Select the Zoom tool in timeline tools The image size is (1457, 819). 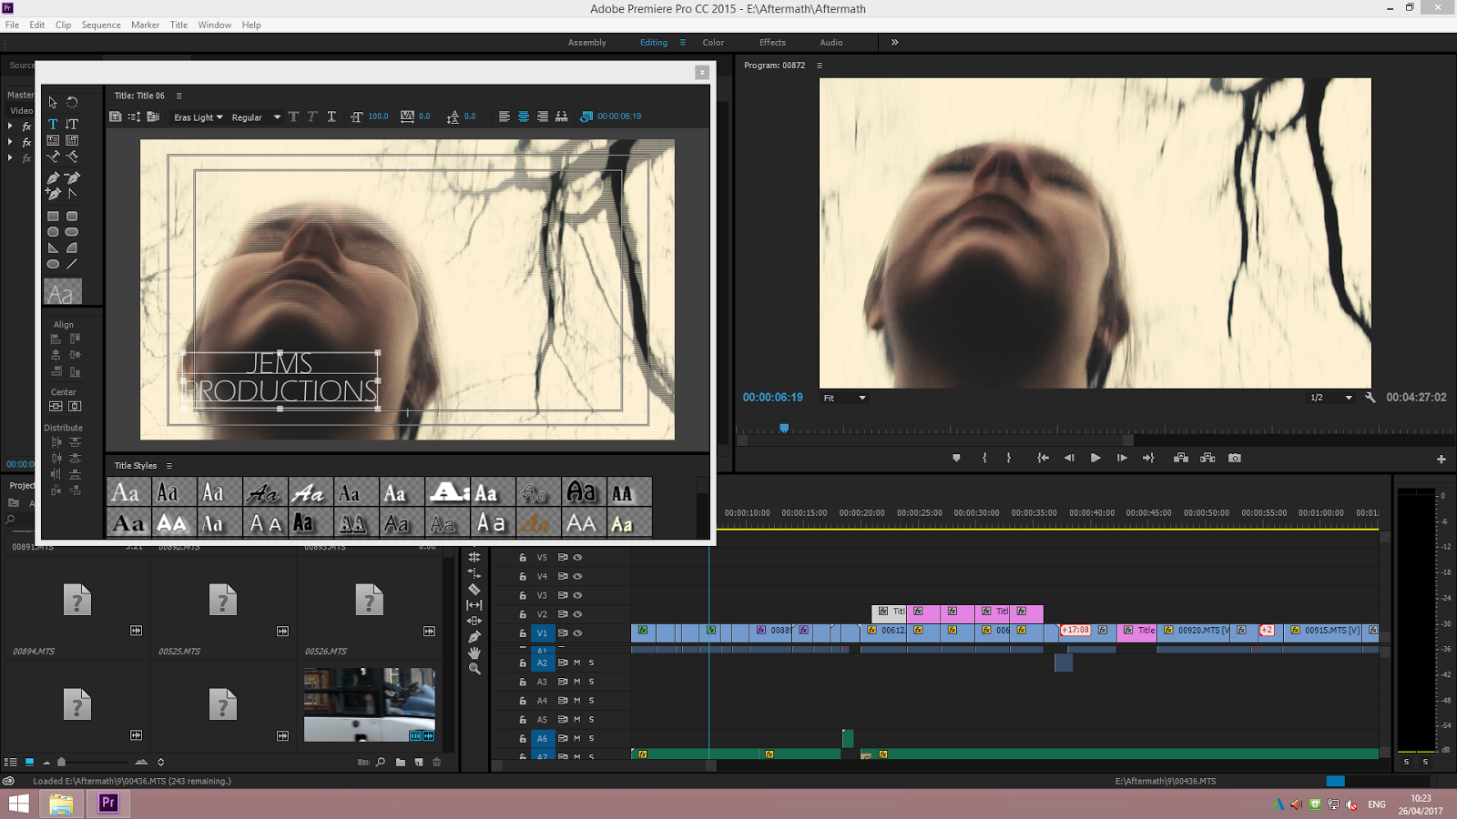click(x=474, y=669)
